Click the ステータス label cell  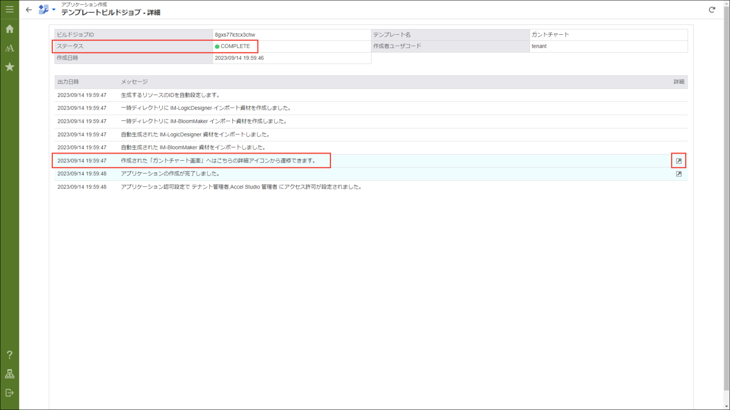[x=133, y=46]
